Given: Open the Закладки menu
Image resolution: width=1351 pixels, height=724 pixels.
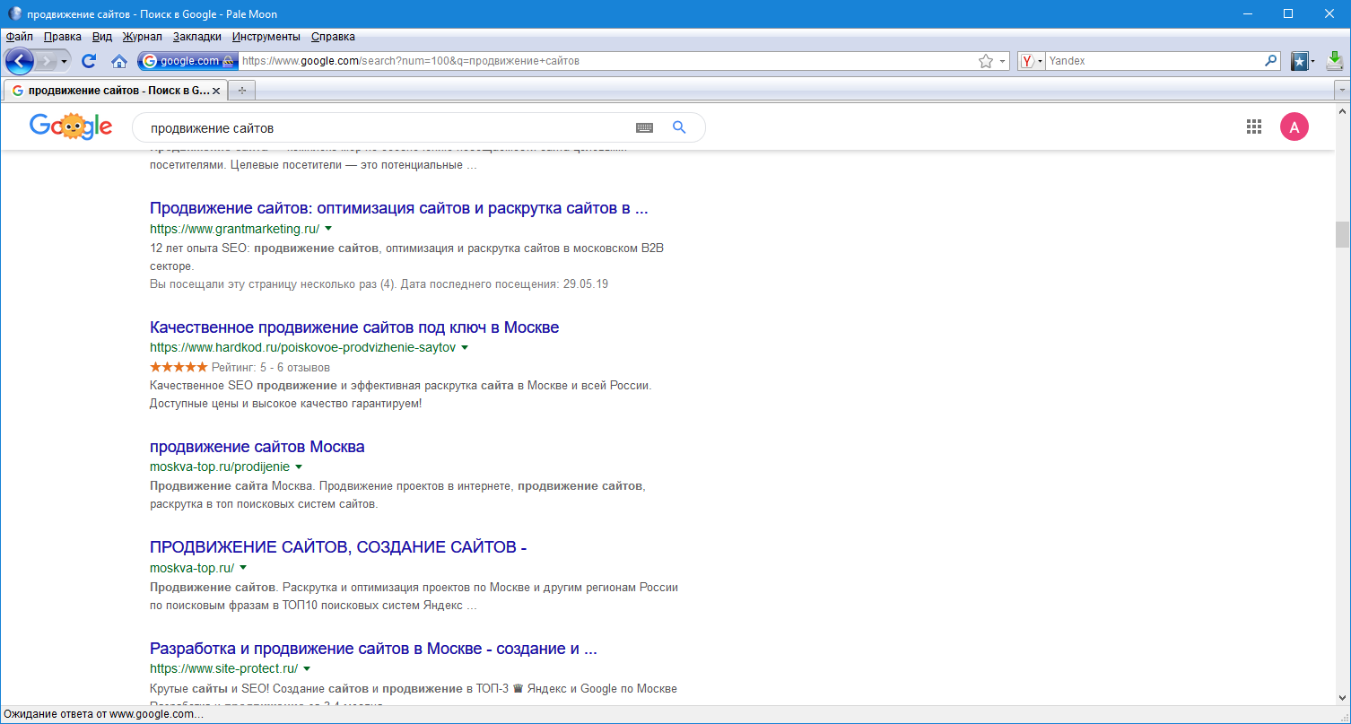Looking at the screenshot, I should tap(197, 37).
